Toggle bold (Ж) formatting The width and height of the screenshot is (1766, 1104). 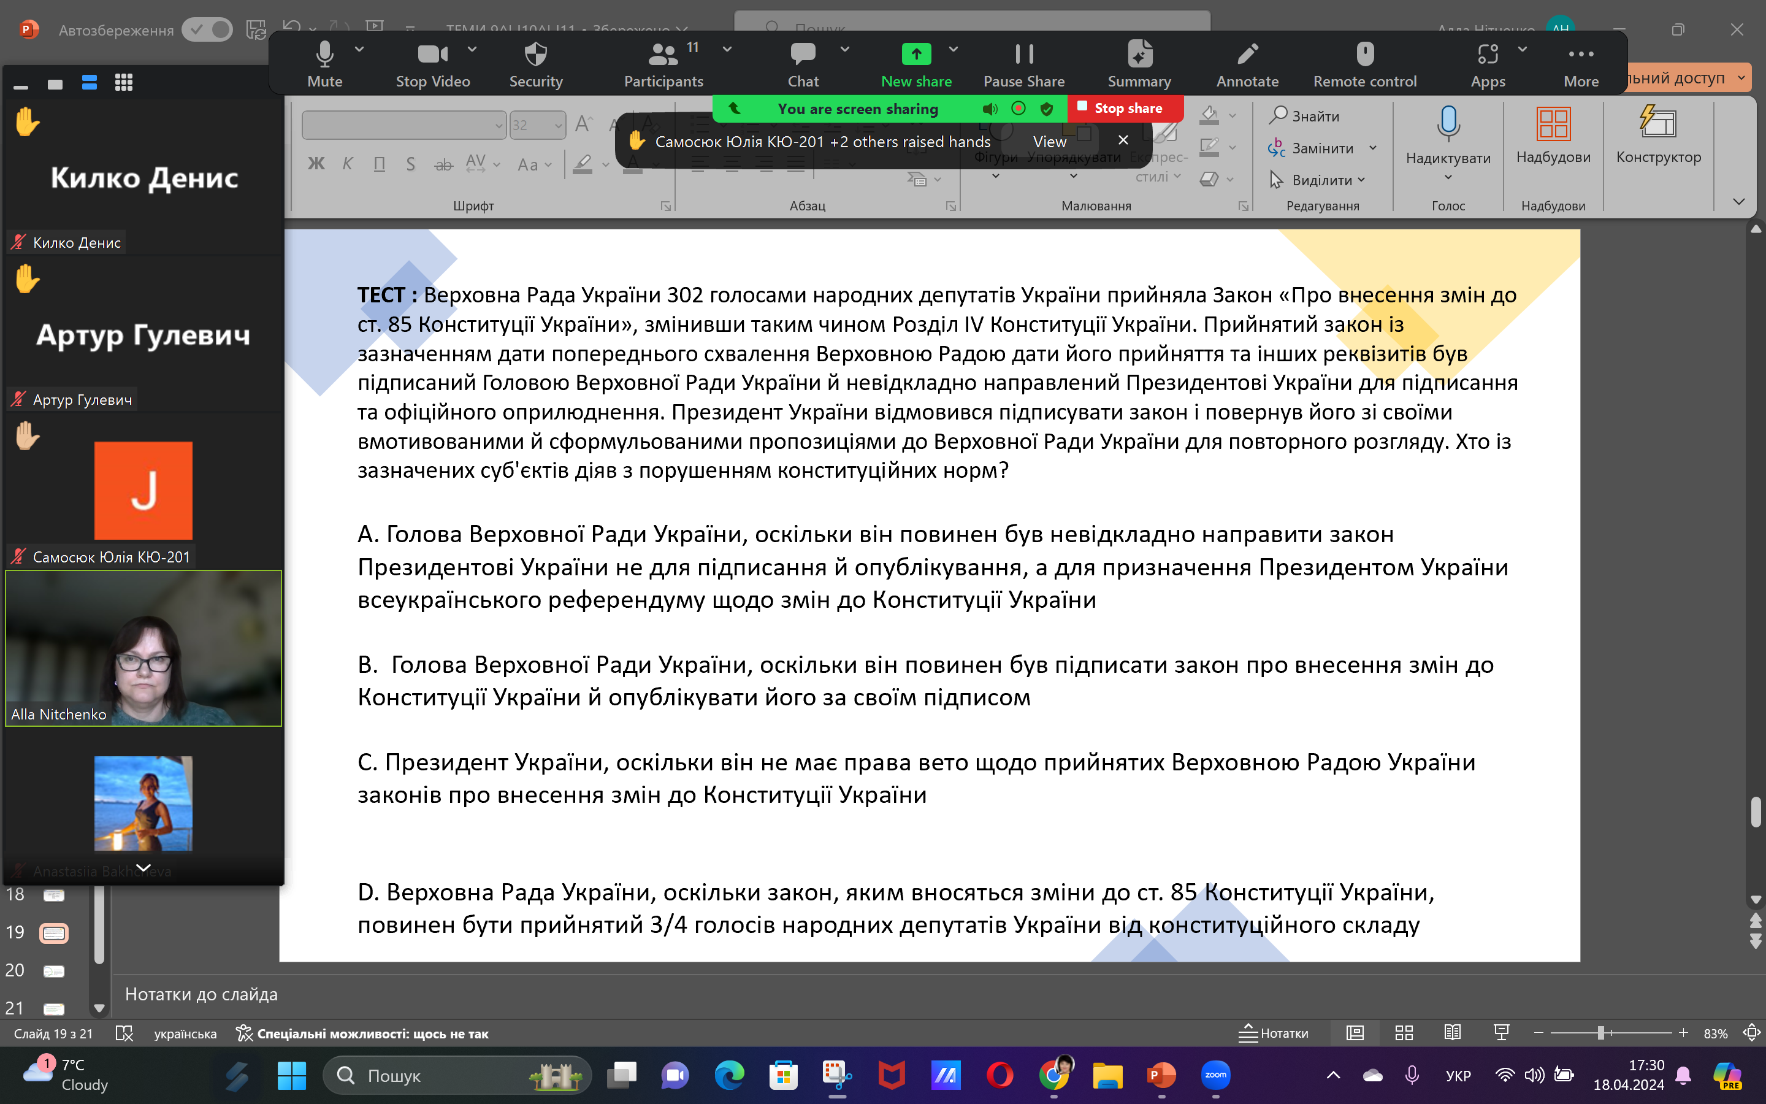point(316,164)
